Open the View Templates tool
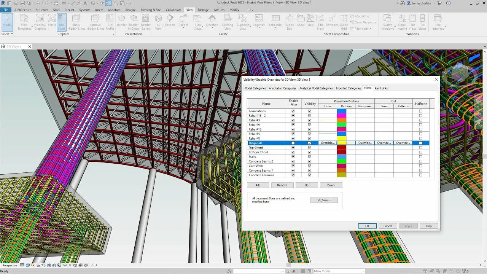 point(24,22)
